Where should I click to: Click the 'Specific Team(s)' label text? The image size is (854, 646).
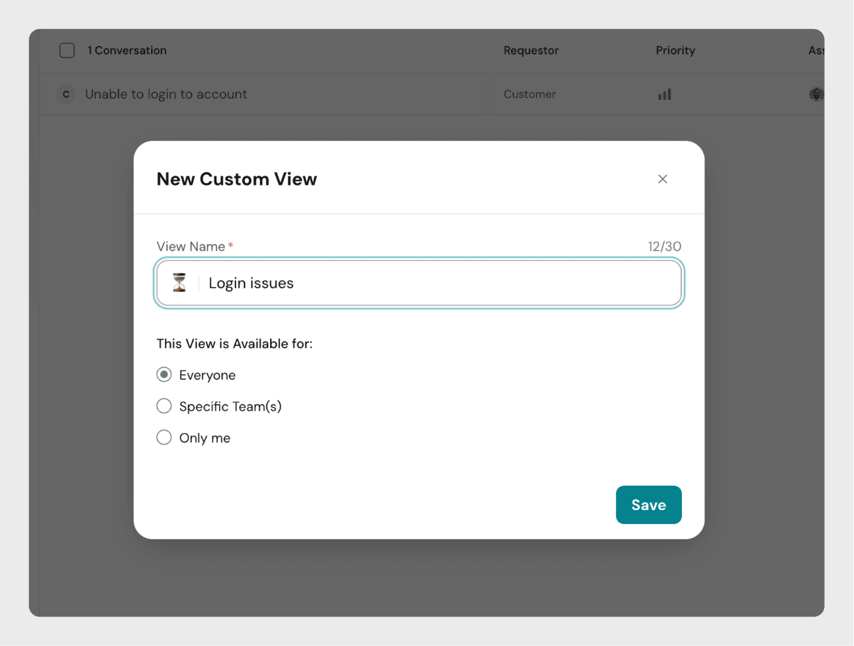230,407
